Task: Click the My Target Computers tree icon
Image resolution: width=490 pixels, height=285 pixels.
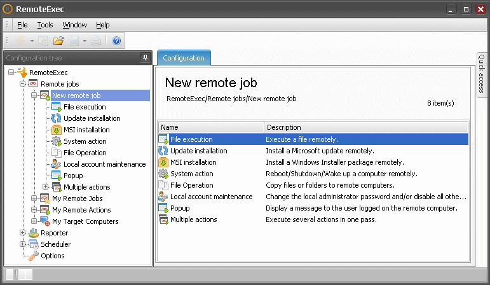Action: [x=45, y=221]
